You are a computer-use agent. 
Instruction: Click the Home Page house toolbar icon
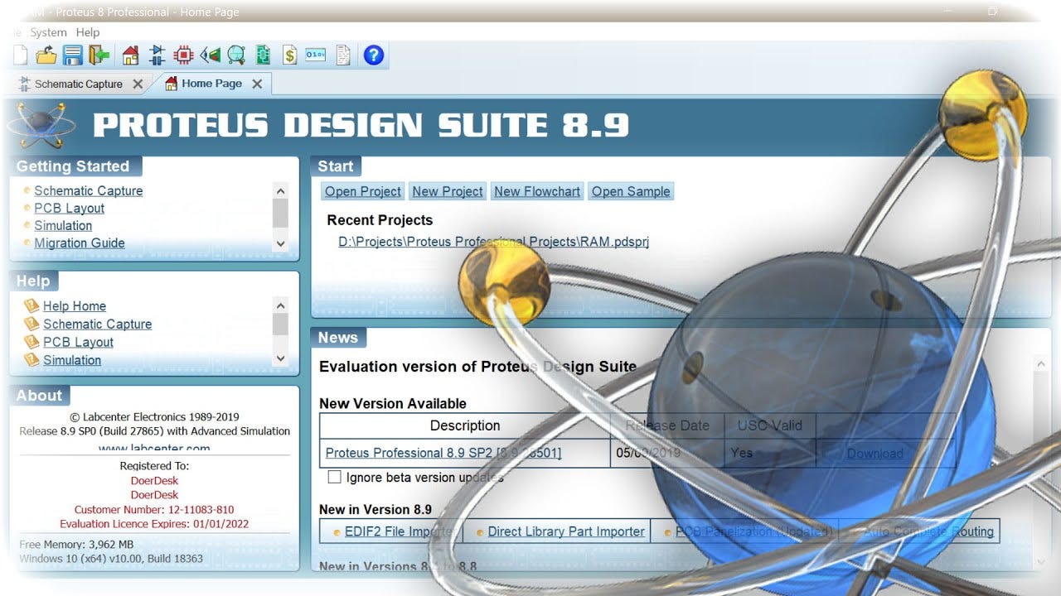[x=130, y=55]
